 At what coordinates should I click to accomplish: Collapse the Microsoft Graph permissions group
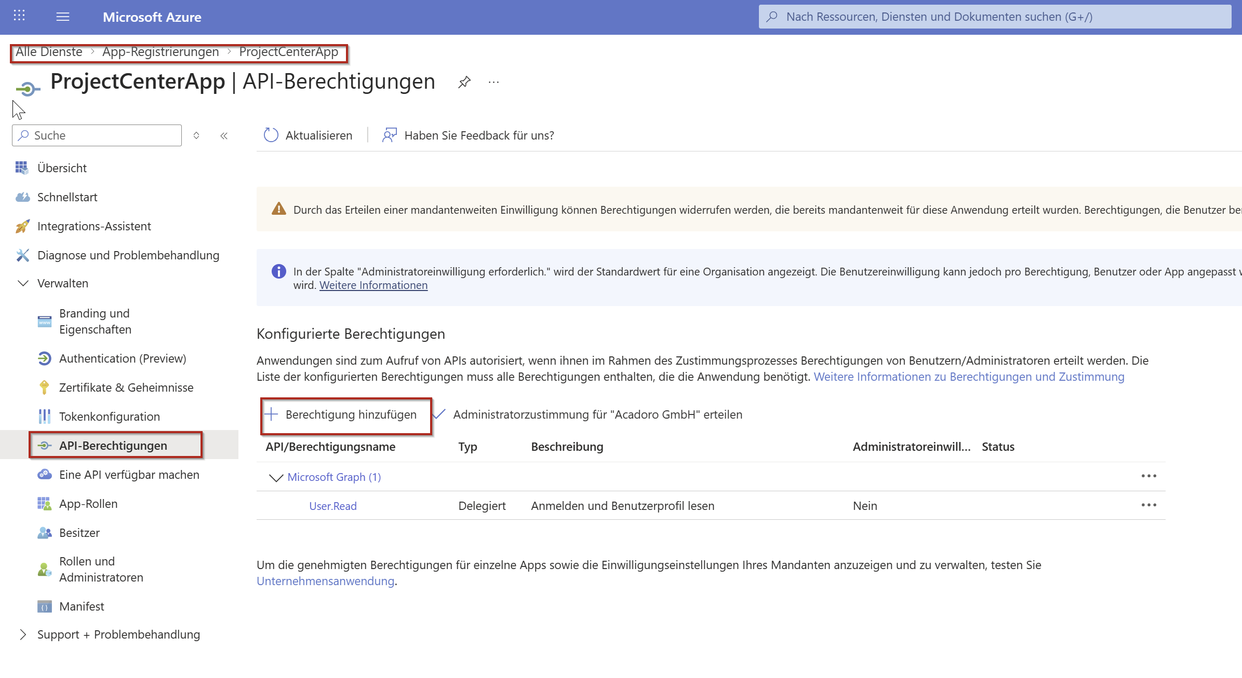click(276, 477)
